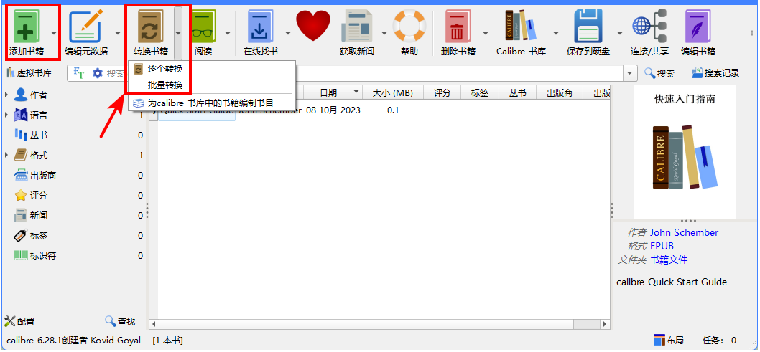This screenshot has height=352, width=760.
Task: Open dropdown arrow beside Convert books
Action: (178, 34)
